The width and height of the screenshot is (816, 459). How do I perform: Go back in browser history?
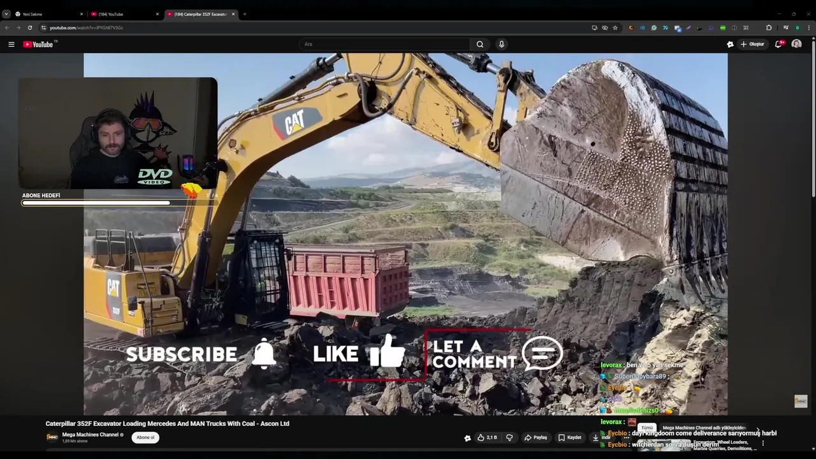pyautogui.click(x=7, y=27)
